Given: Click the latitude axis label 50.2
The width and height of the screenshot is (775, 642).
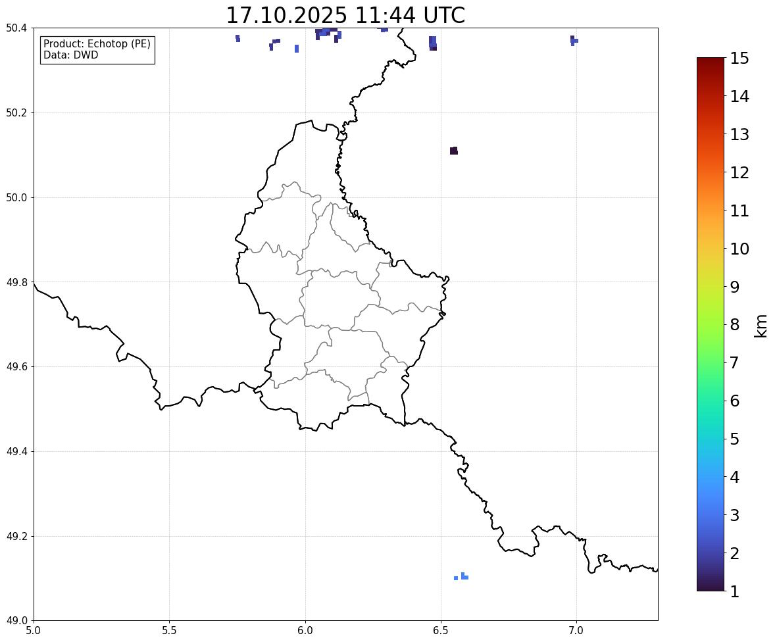Looking at the screenshot, I should [16, 112].
